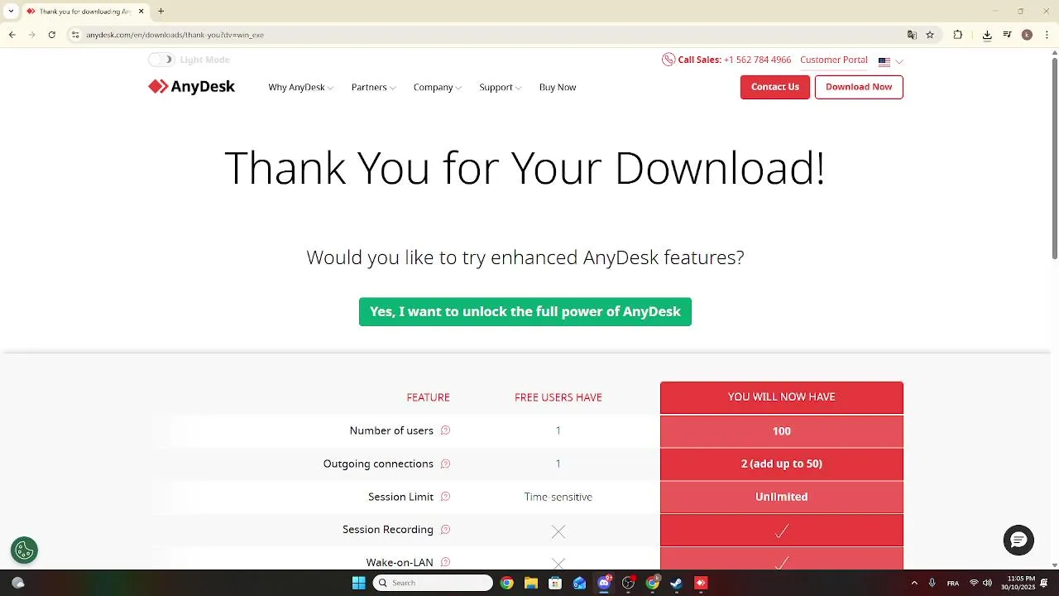Image resolution: width=1059 pixels, height=596 pixels.
Task: Open the Customer Portal link
Action: [x=834, y=60]
